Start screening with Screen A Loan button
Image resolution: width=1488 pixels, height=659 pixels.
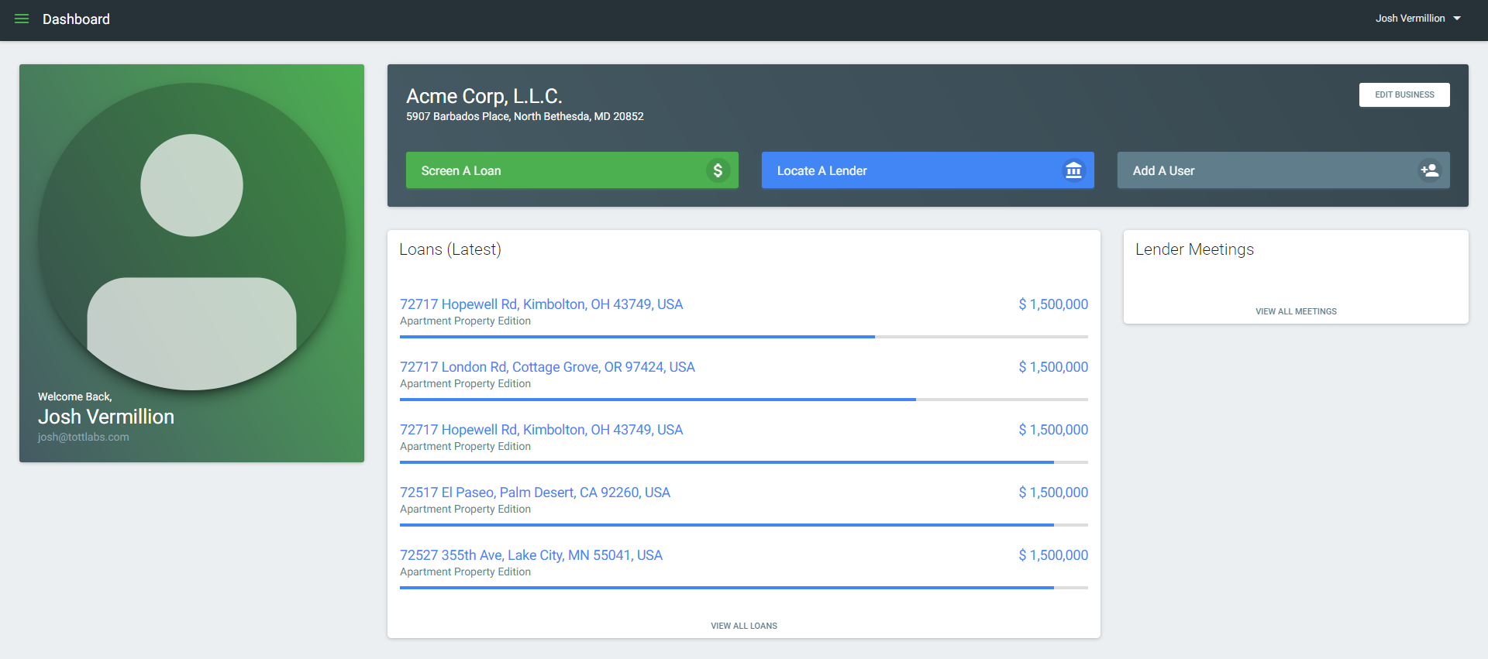pos(572,170)
